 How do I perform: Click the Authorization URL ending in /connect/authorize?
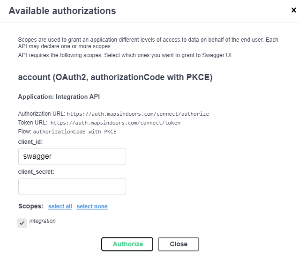coord(138,114)
